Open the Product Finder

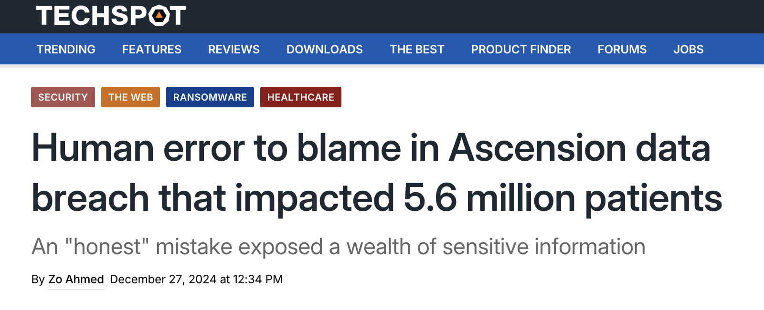[520, 49]
